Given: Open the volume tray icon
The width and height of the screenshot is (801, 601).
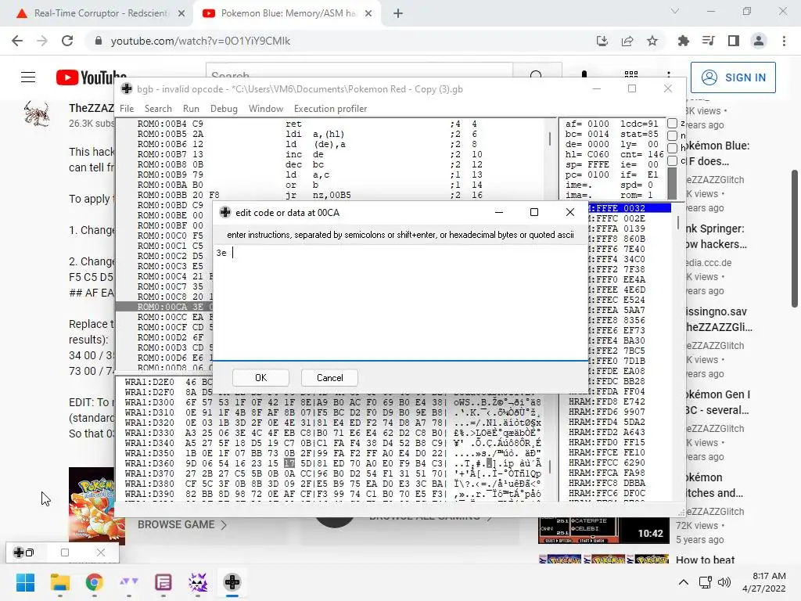Looking at the screenshot, I should click(x=724, y=582).
